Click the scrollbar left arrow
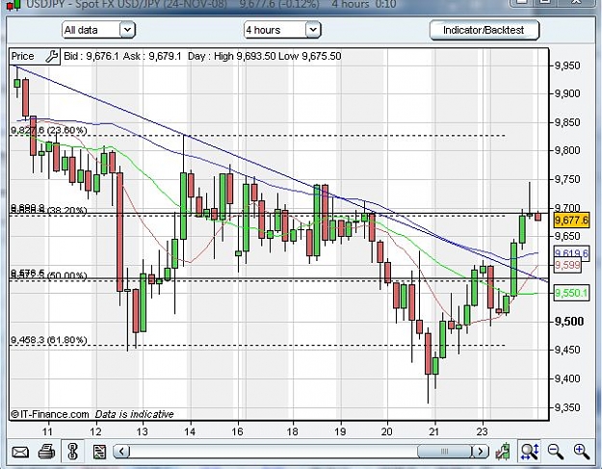This screenshot has height=469, width=602. (x=122, y=452)
